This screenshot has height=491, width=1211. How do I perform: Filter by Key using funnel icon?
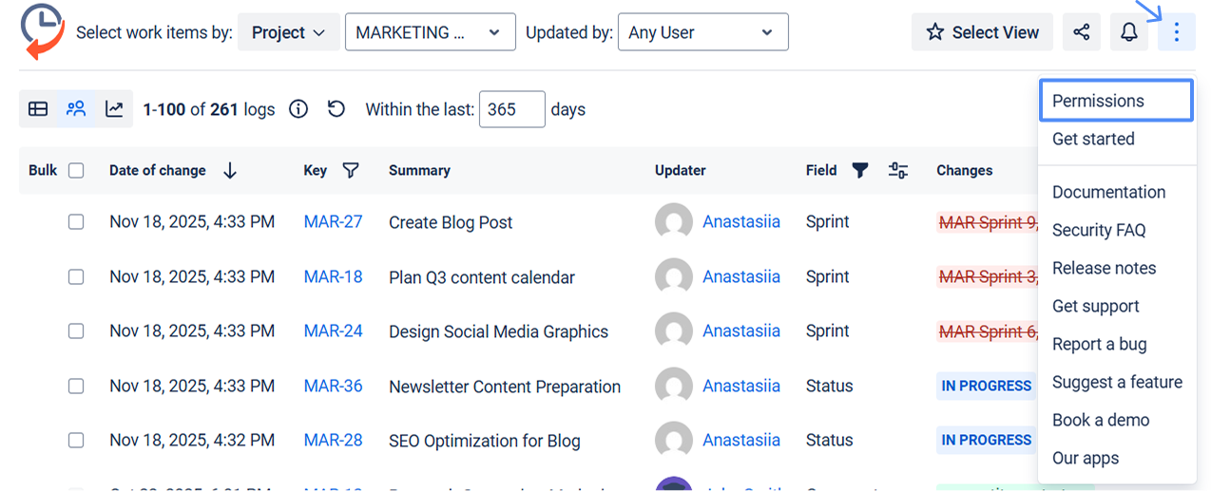(351, 171)
